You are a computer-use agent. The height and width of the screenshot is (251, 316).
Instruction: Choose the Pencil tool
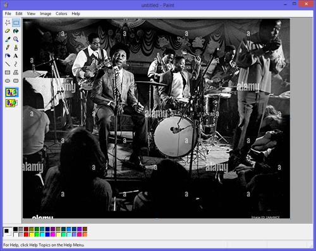point(8,47)
